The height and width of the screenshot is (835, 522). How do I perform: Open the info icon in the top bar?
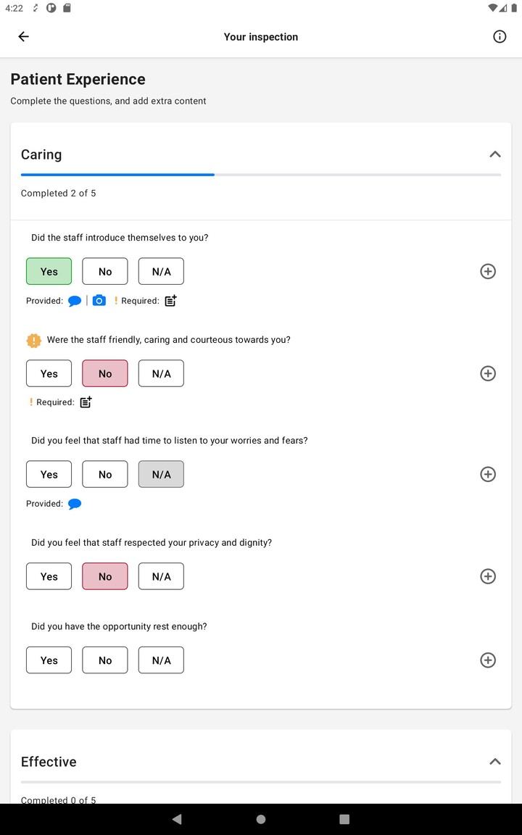tap(499, 36)
